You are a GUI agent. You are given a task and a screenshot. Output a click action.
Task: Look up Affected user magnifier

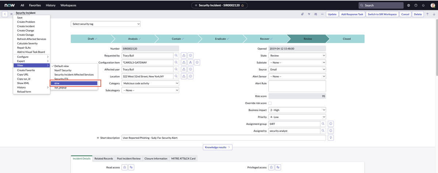(176, 69)
